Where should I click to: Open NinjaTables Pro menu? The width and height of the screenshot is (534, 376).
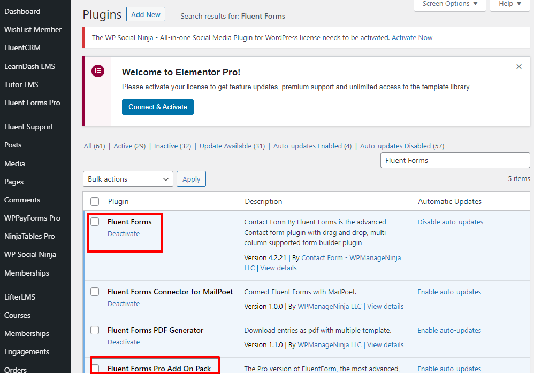pyautogui.click(x=29, y=236)
